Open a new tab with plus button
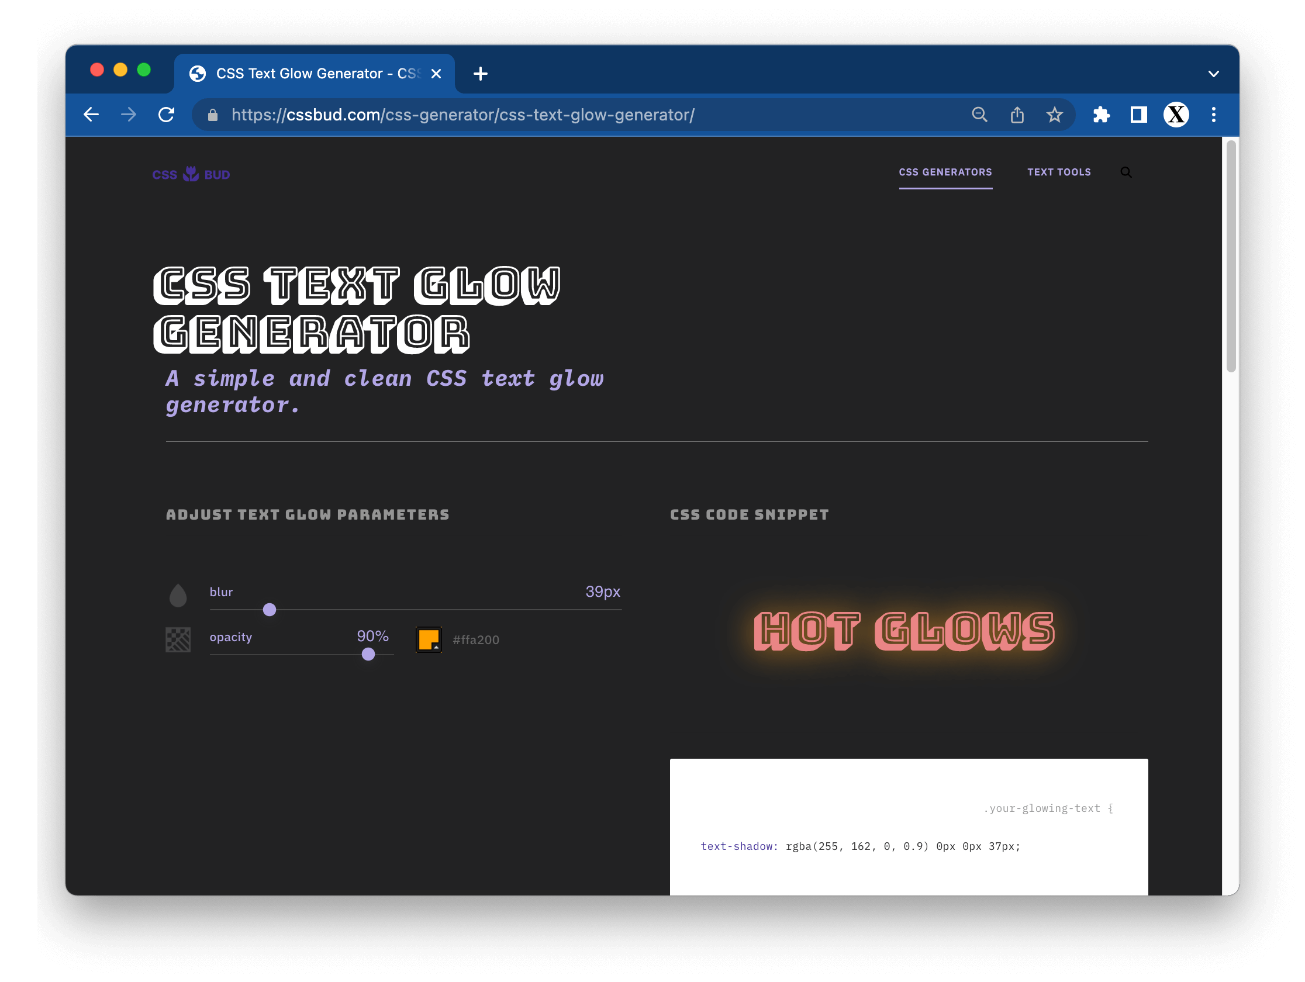 (x=480, y=74)
